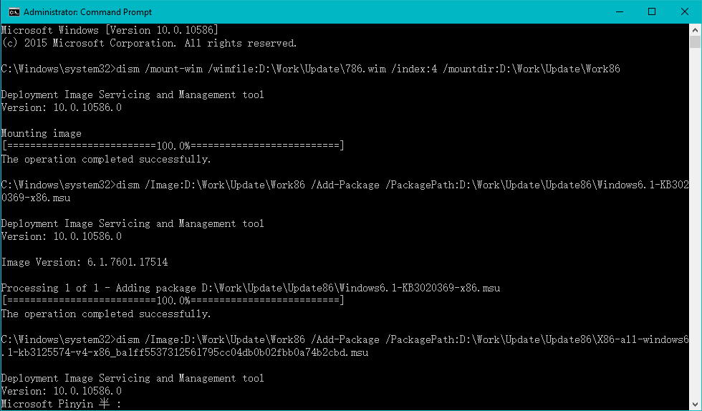
Task: Click the 'Mounting image' output line
Action: pyautogui.click(x=42, y=133)
